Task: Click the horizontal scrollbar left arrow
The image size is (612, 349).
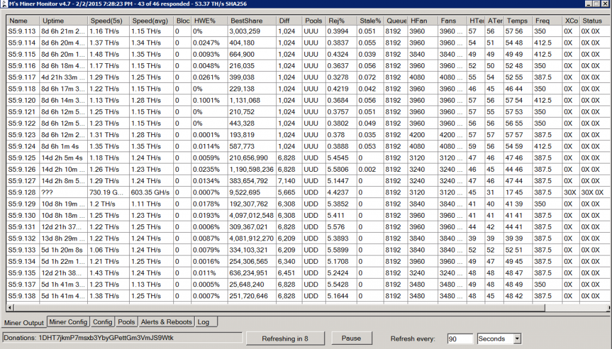Action: point(10,308)
